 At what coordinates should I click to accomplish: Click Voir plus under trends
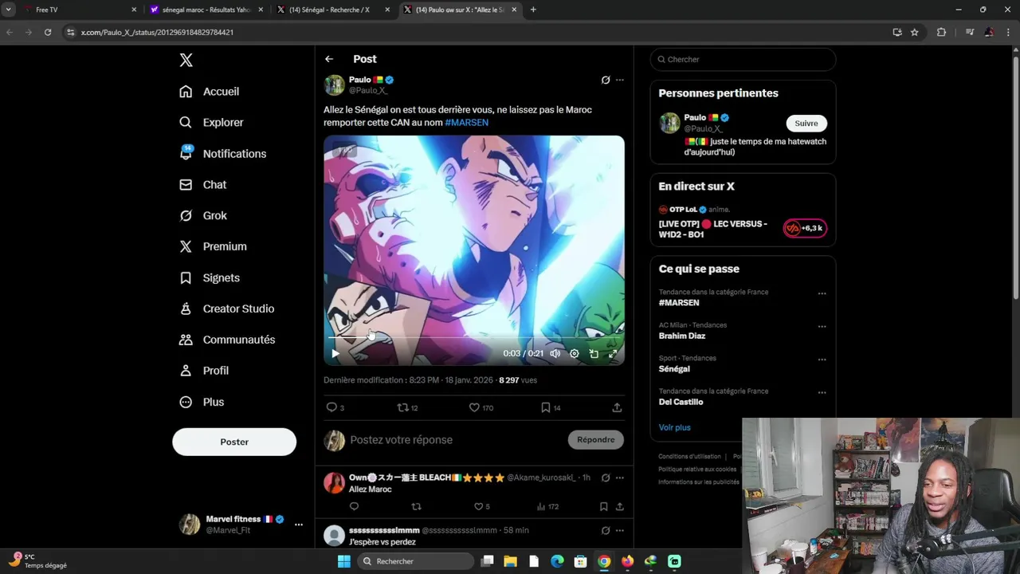pos(675,427)
